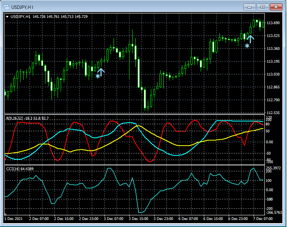287x227 pixels.
Task: Click the 3 Dec 15:00 time label
Action: 138,219
